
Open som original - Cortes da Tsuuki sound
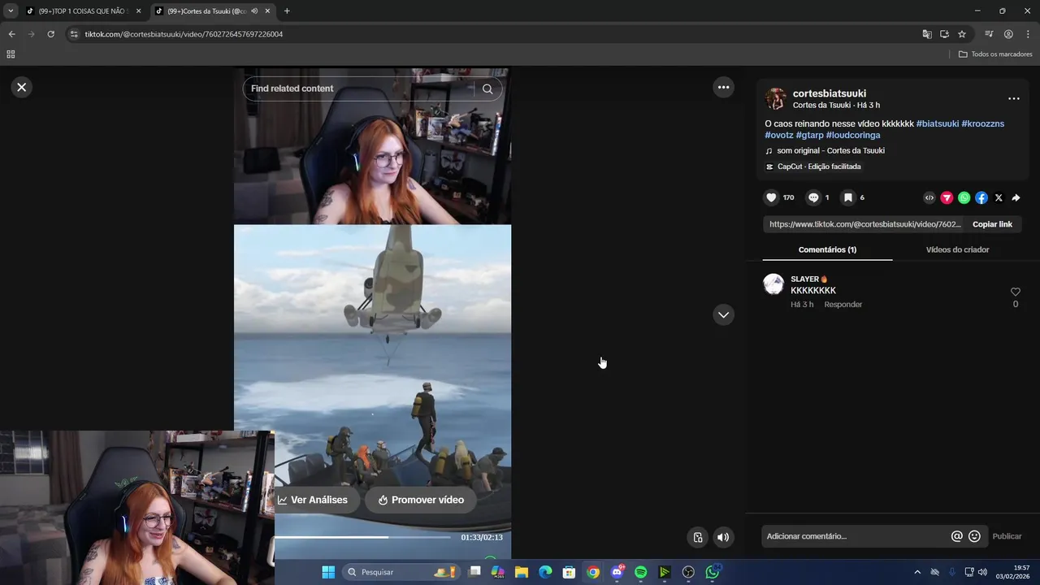click(830, 150)
